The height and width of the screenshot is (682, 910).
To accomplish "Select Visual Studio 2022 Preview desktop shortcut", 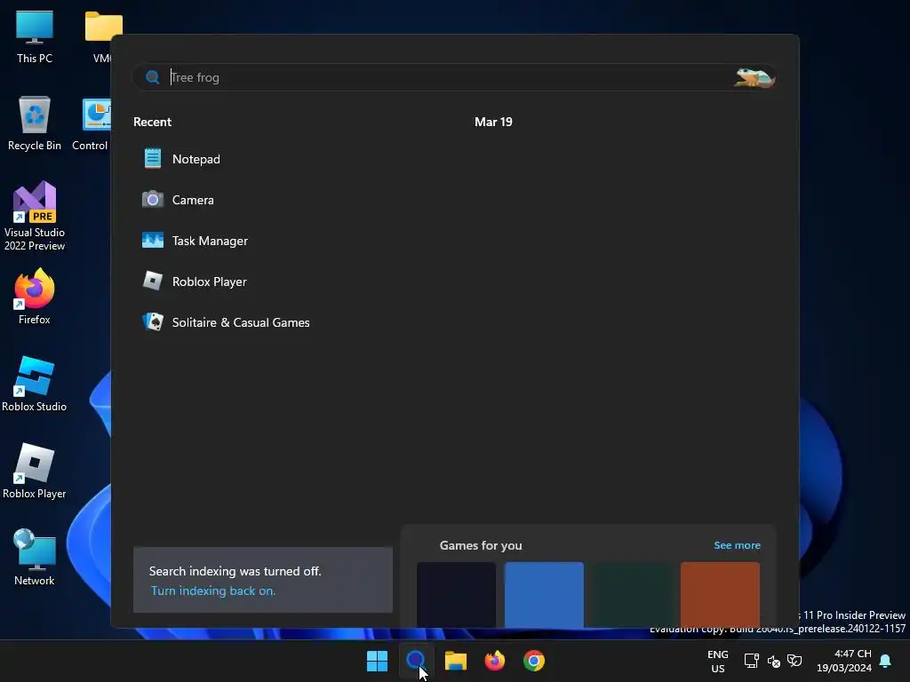I will coord(35,217).
